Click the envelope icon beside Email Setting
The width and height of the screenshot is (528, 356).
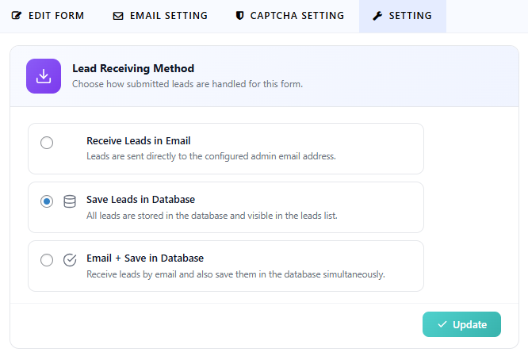point(118,16)
